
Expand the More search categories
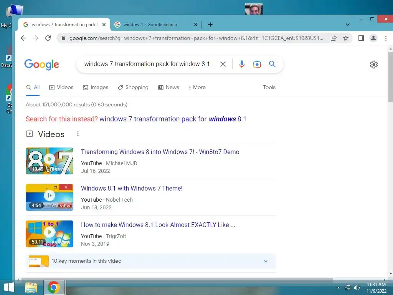pos(197,88)
